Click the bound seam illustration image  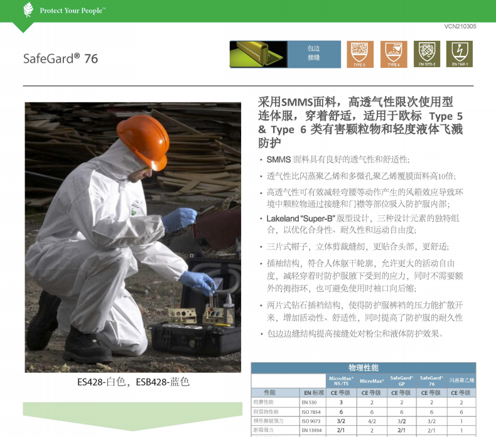point(258,54)
